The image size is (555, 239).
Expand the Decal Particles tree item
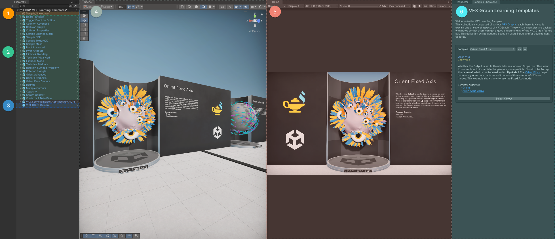click(20, 17)
